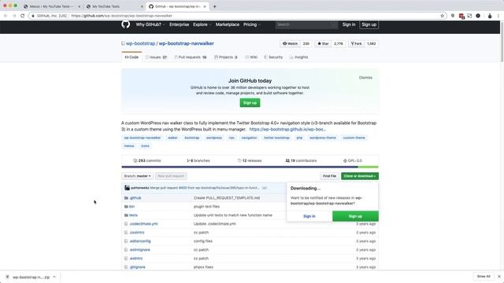Screen dimensions: 504x283
Task: Open the .eslintignore file
Action: pyautogui.click(x=139, y=250)
